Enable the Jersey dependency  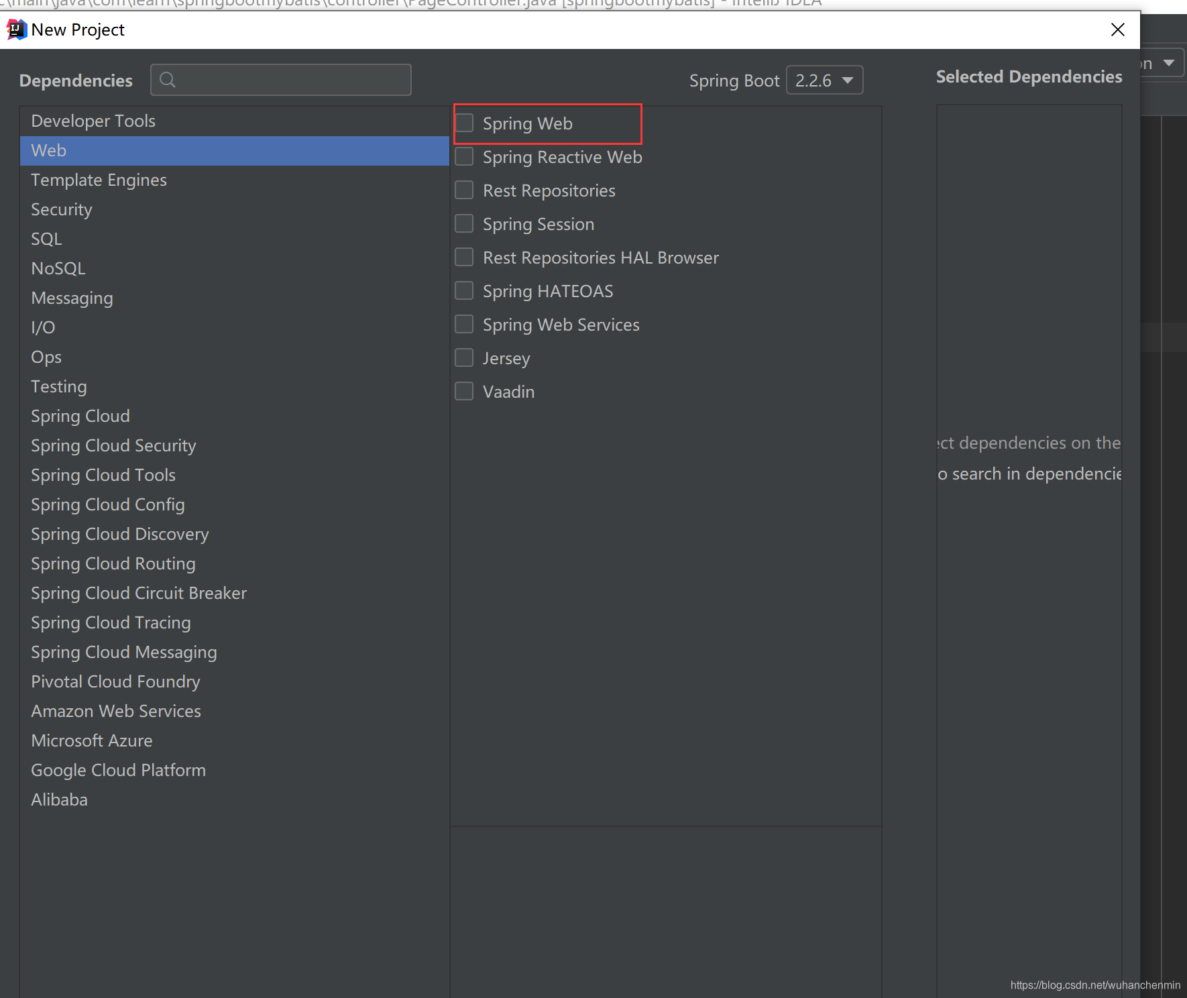(x=464, y=357)
